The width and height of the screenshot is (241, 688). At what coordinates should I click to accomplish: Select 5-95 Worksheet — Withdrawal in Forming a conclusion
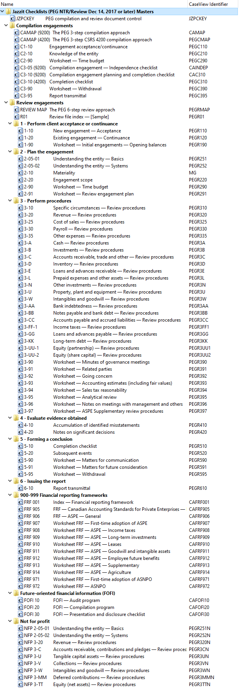[119, 474]
